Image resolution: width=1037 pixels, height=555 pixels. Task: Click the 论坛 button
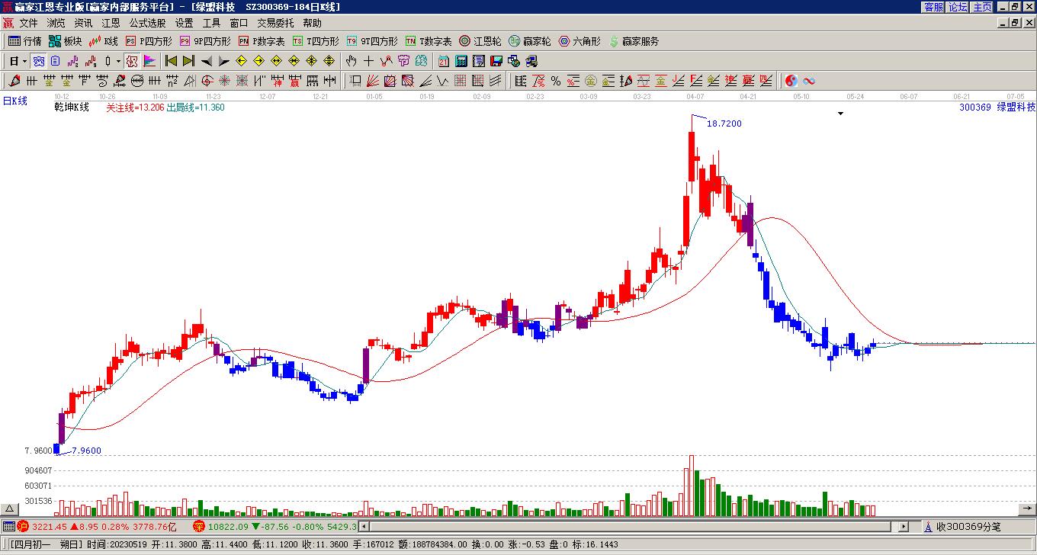958,7
